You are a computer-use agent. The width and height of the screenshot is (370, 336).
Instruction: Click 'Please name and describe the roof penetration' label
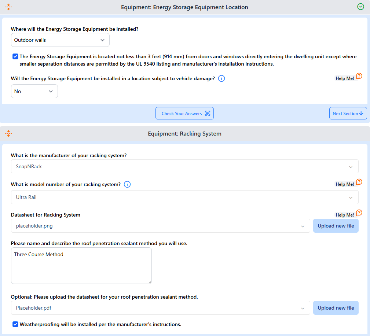99,243
